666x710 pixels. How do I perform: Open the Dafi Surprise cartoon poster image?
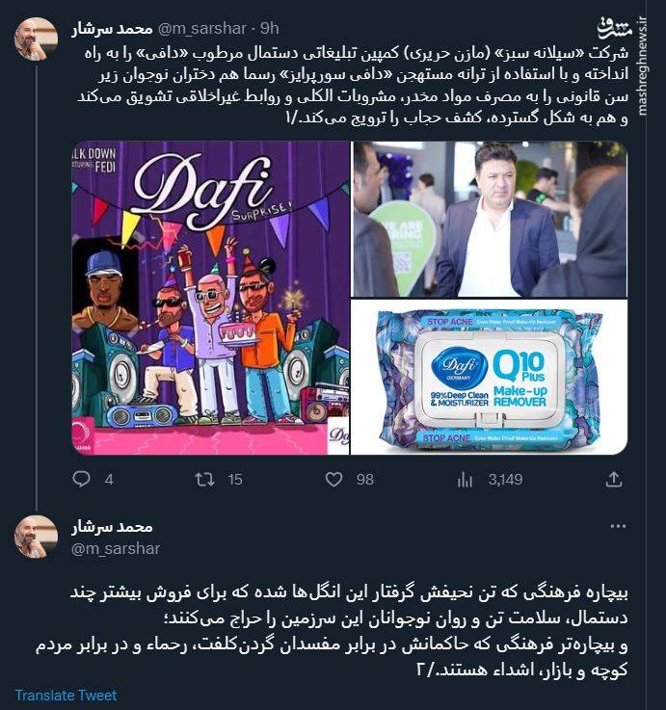tap(211, 298)
